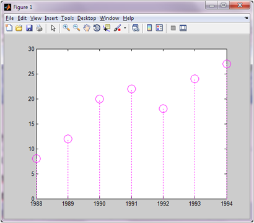This screenshot has height=223, width=254.
Task: Click the stem marker at 1992
Action: [163, 109]
